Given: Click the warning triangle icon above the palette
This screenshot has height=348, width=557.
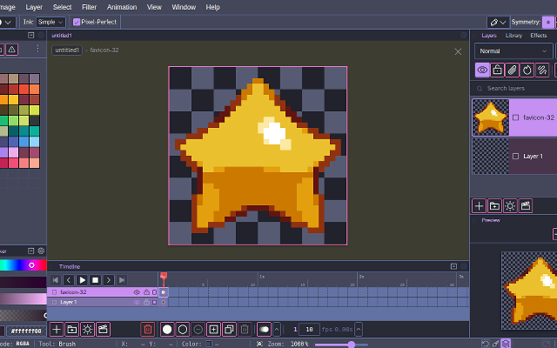Looking at the screenshot, I should (11, 50).
